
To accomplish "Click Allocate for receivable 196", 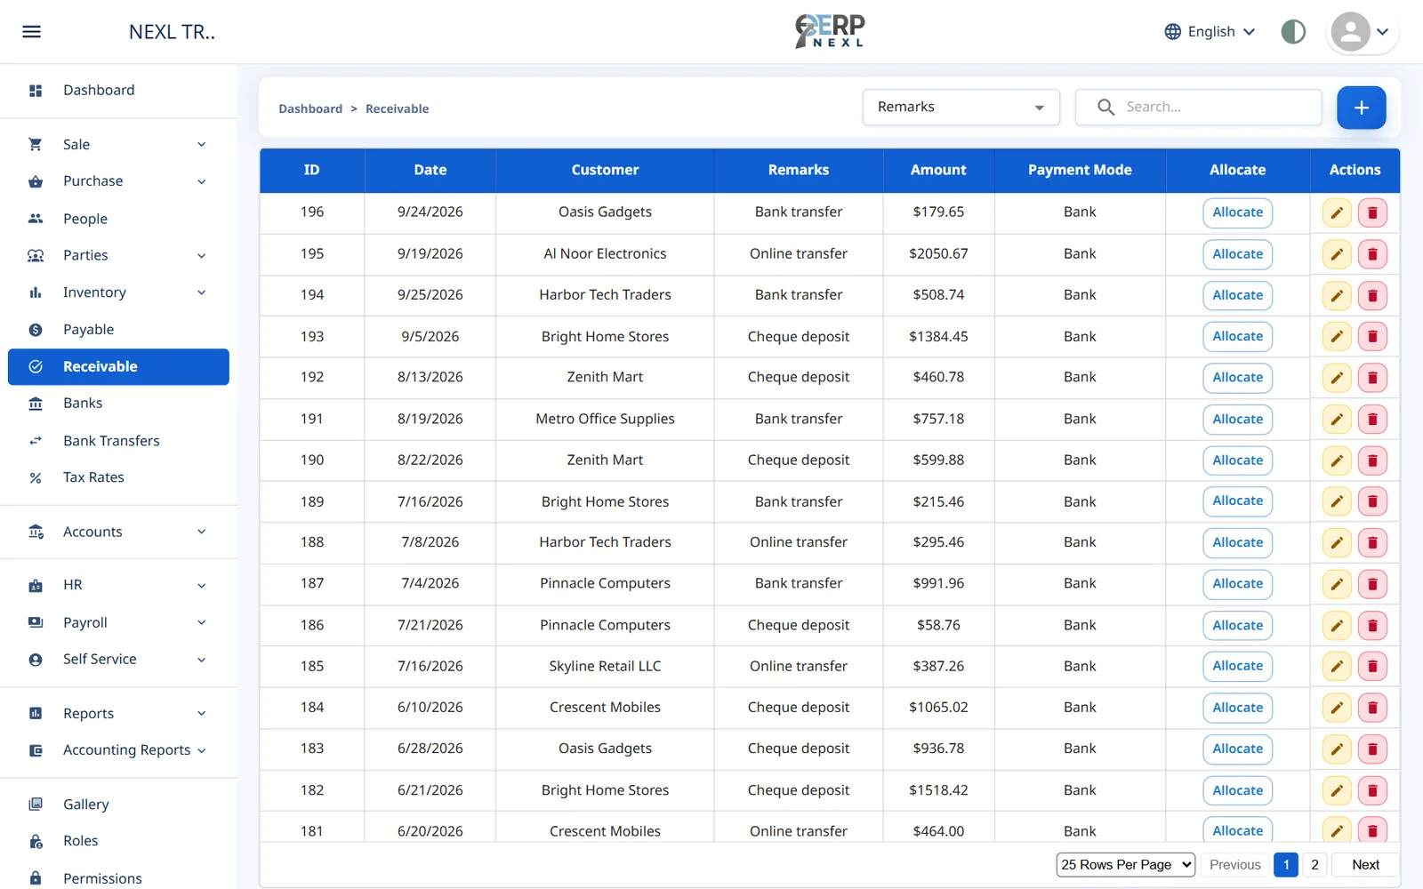I will pyautogui.click(x=1237, y=213).
